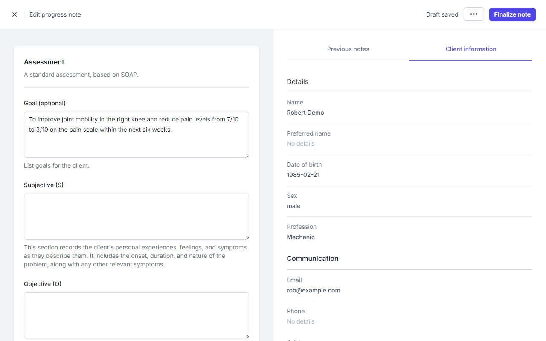The width and height of the screenshot is (546, 341).
Task: Click the Subjective textarea resize grip
Action: pyautogui.click(x=246, y=237)
